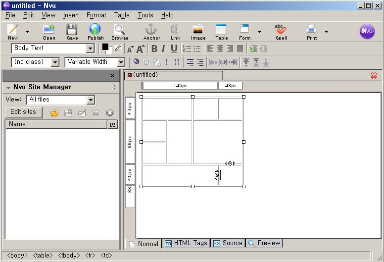Collapse the Nvu Site Manager header arrow

[8, 87]
